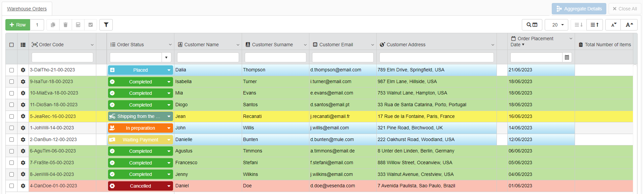Open calendar picker for Order Placement Date
643x194 pixels.
coord(567,58)
